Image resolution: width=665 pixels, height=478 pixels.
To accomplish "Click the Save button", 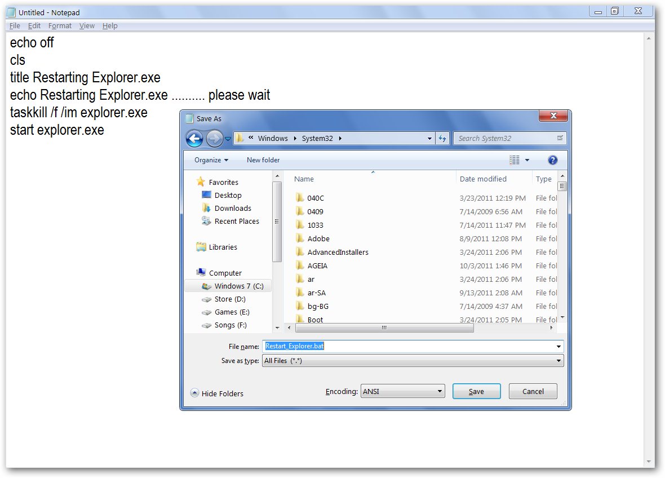I will click(x=476, y=391).
